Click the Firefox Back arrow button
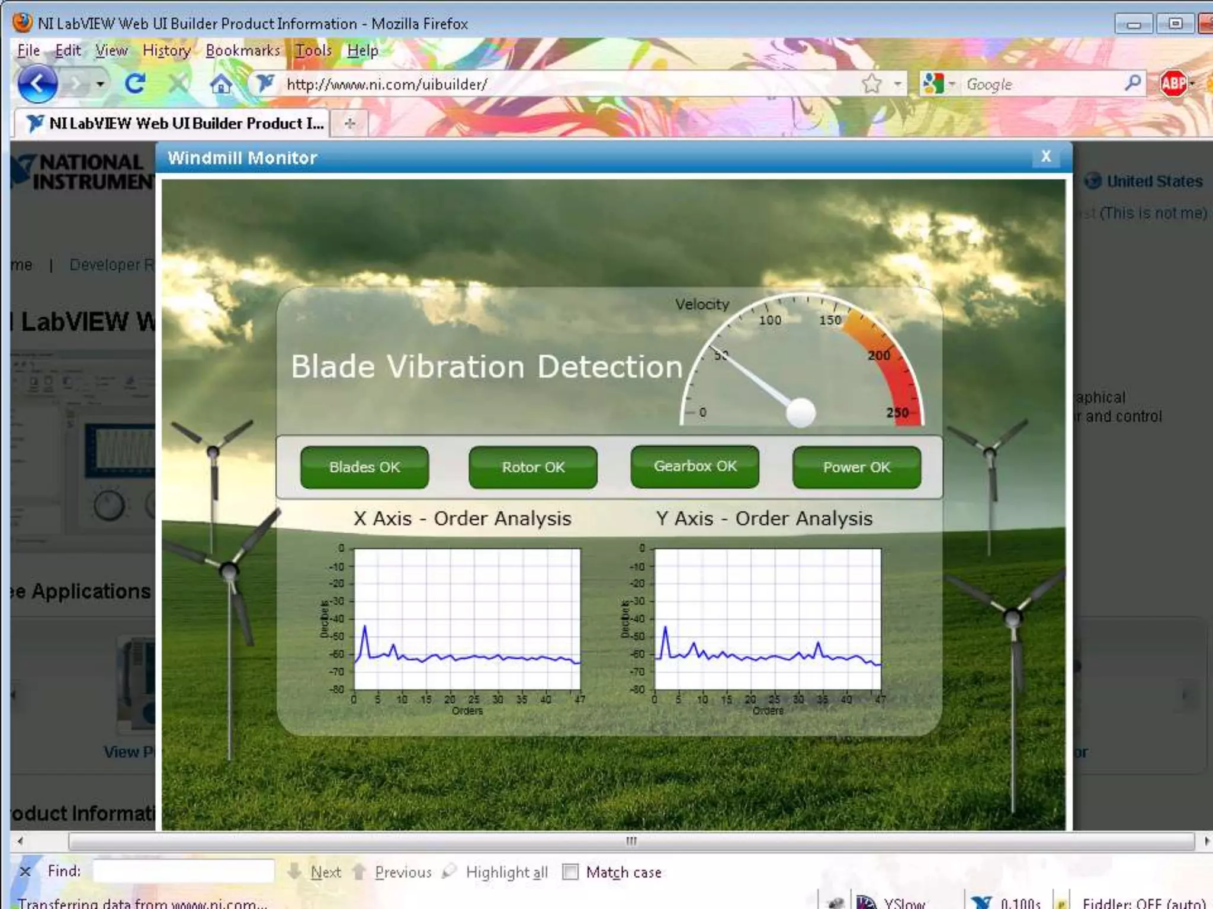The height and width of the screenshot is (909, 1213). click(x=37, y=84)
